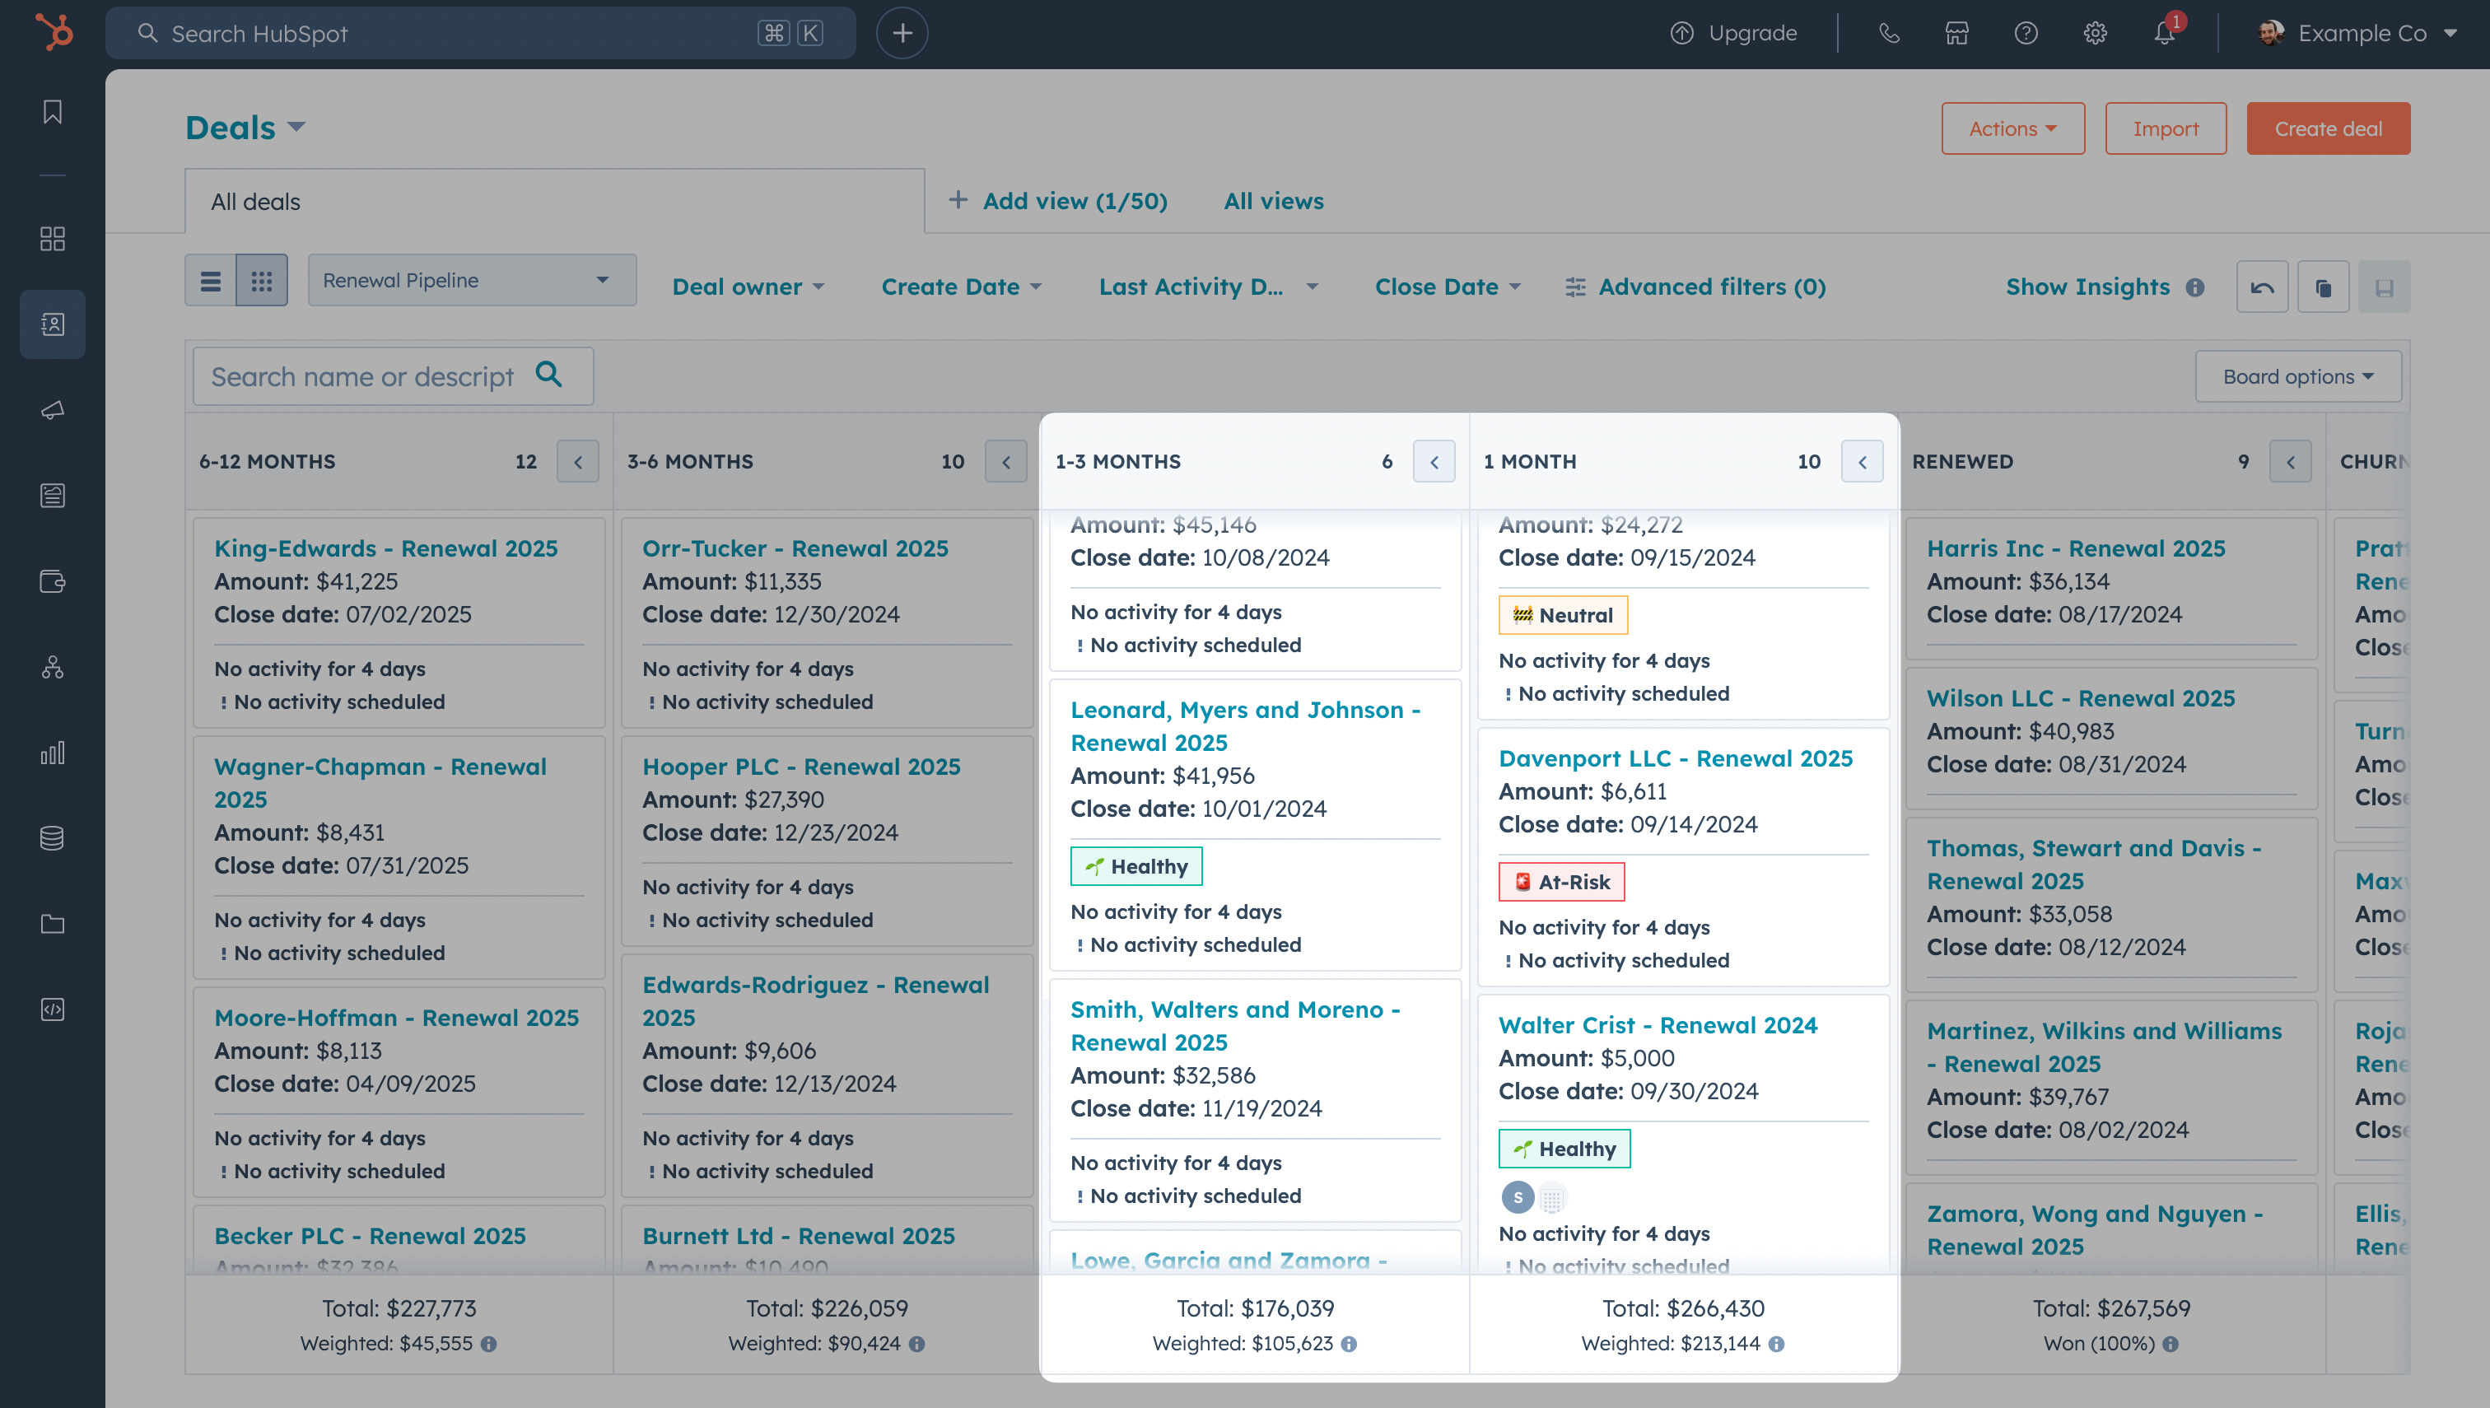
Task: Click the Search HubSpot field
Action: pos(479,33)
